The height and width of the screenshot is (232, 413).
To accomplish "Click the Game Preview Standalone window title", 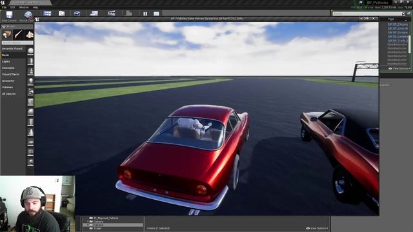I will pyautogui.click(x=206, y=19).
